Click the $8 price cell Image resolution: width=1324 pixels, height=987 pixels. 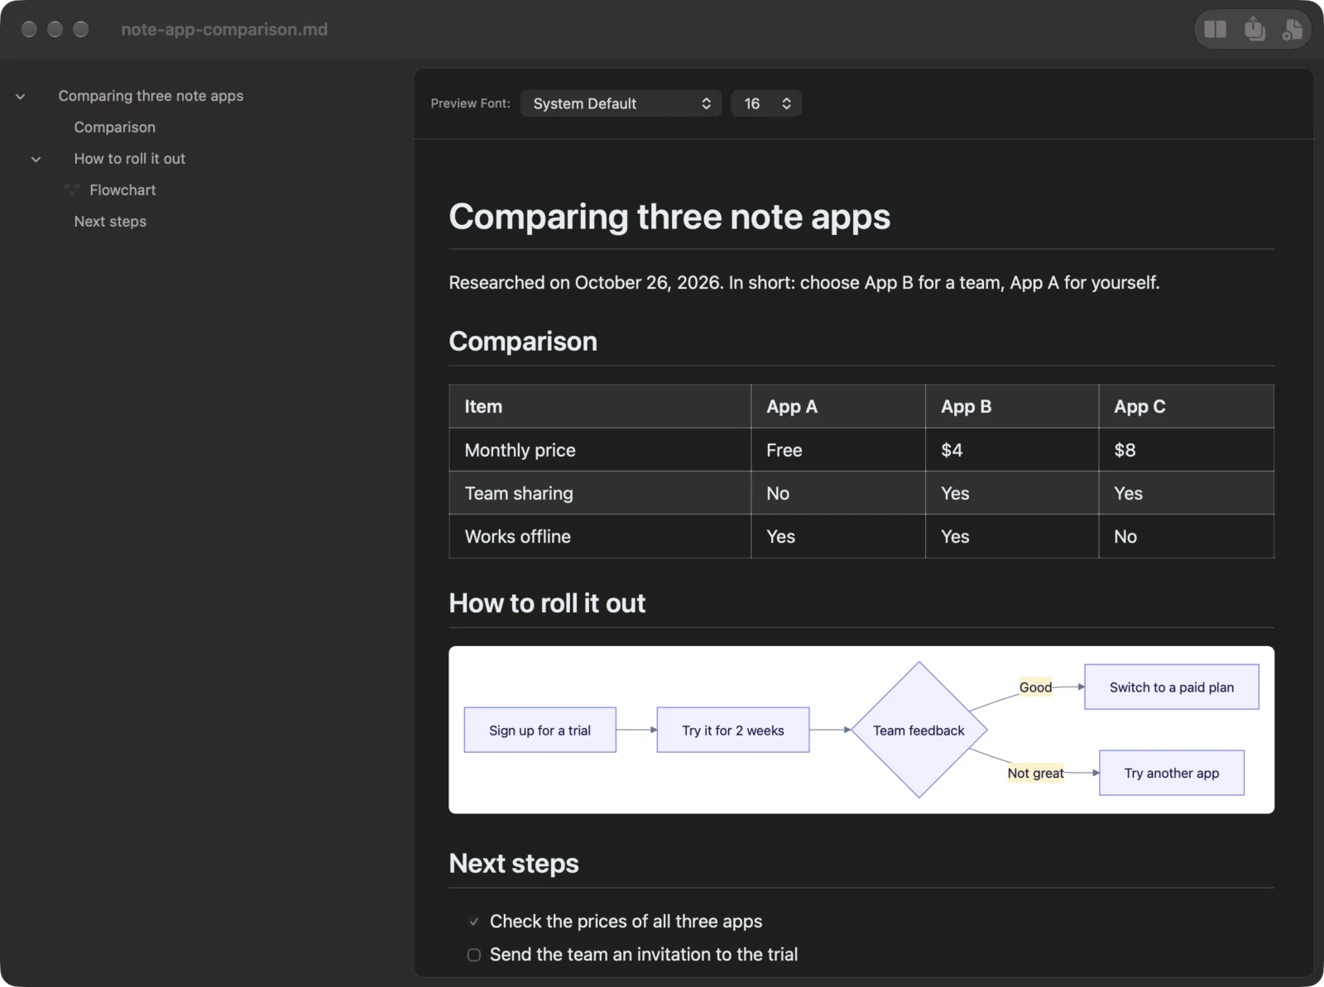(x=1187, y=450)
